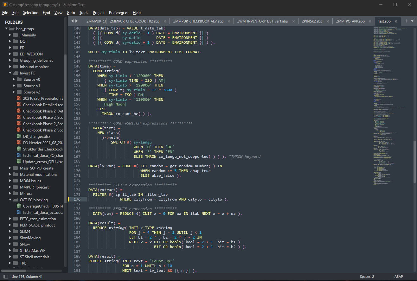417x281 pixels.
Task: Click Spaces: 2 indentation setting
Action: pyautogui.click(x=367, y=277)
